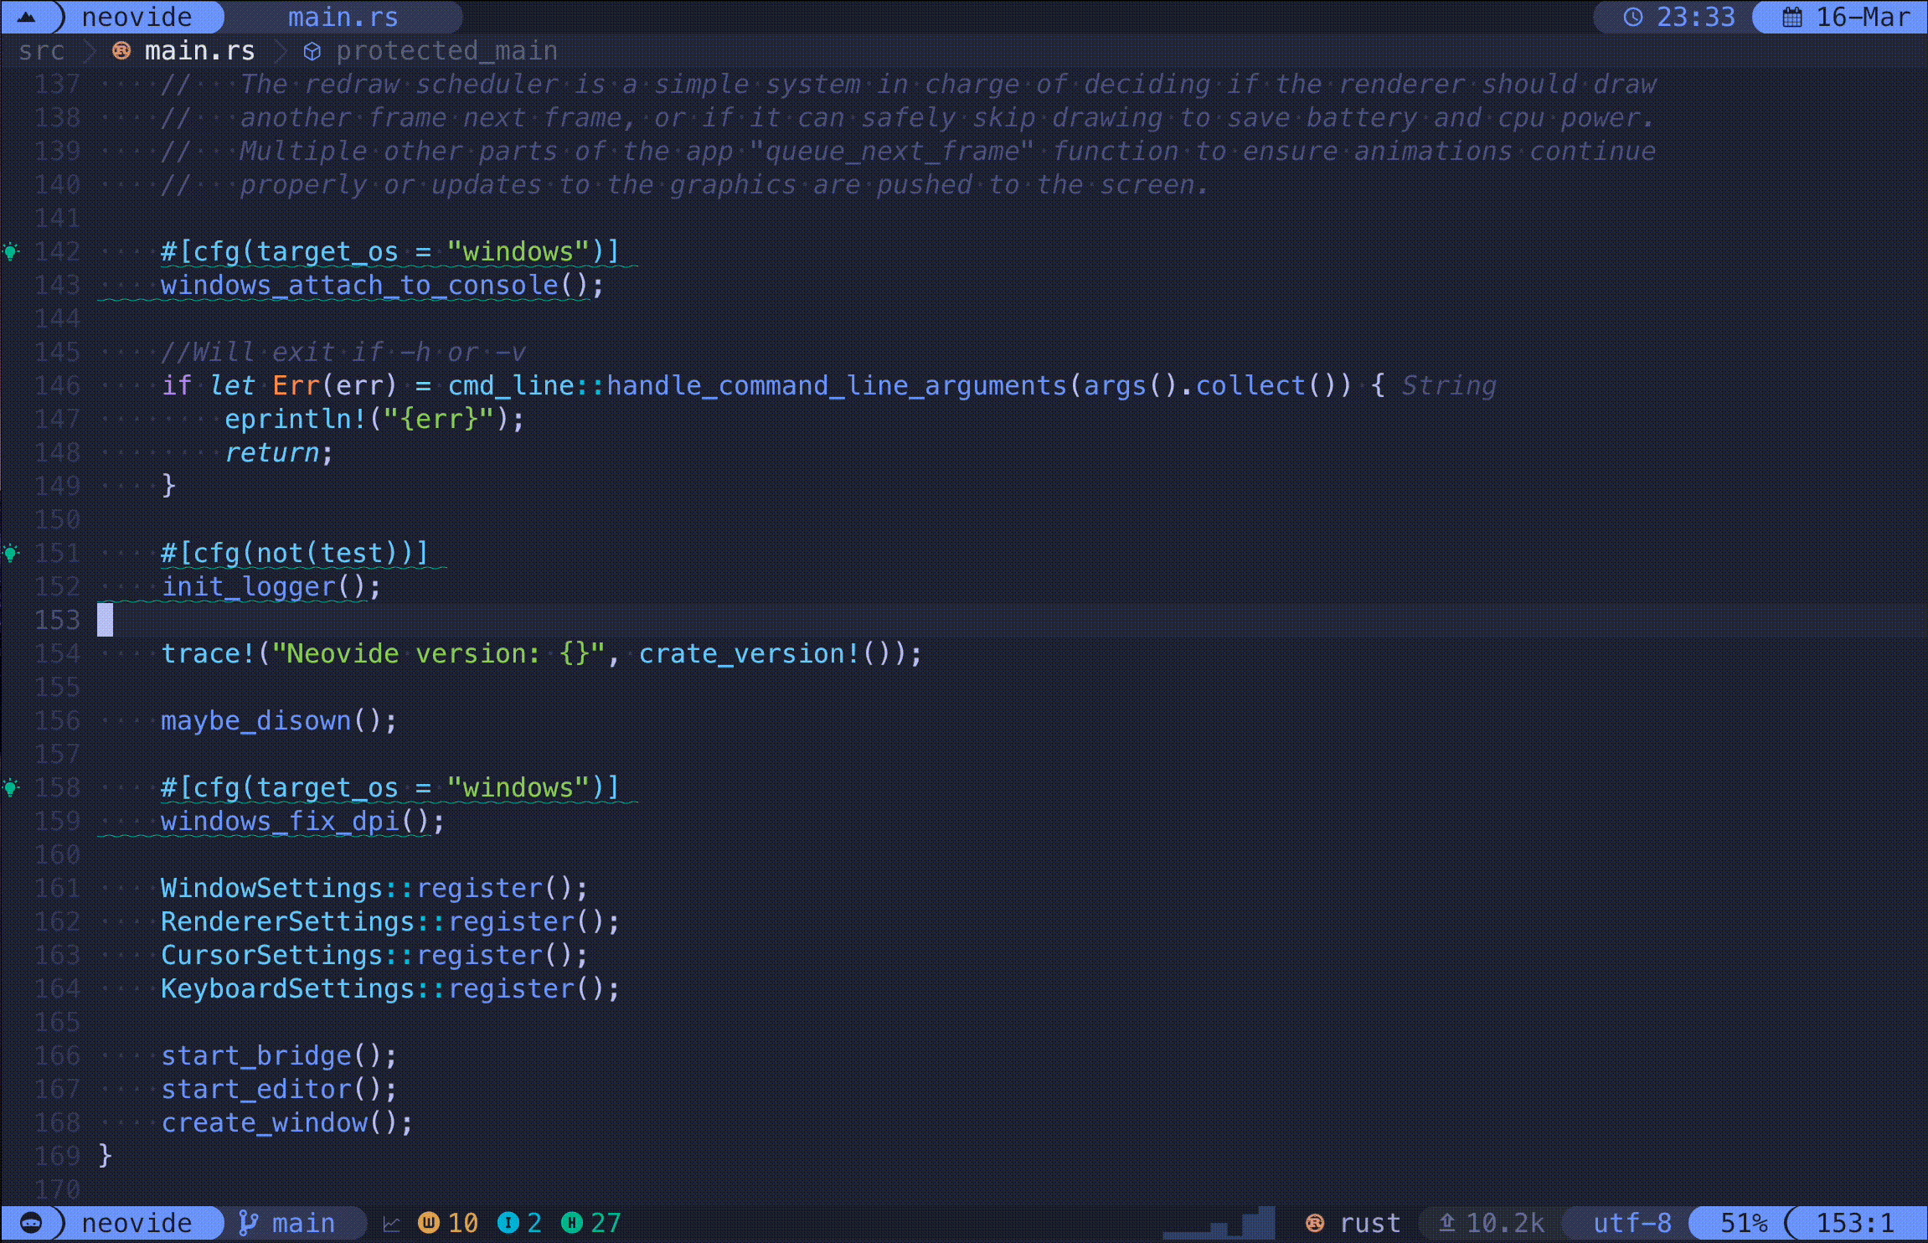This screenshot has height=1243, width=1928.
Task: Click the String inlay hint on line 146
Action: pos(1449,385)
